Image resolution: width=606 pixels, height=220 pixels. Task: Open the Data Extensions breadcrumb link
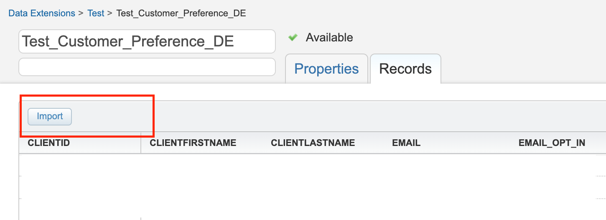click(x=42, y=13)
